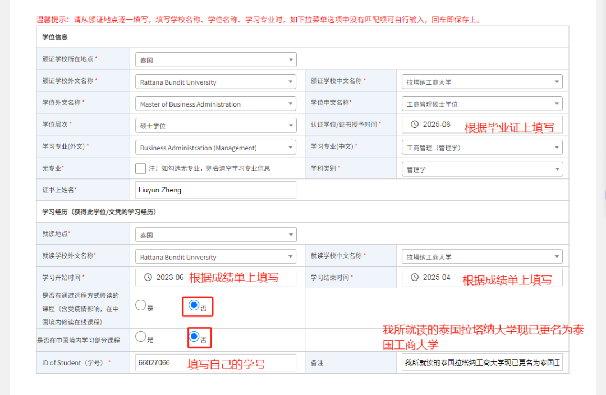The height and width of the screenshot is (395, 606).
Task: Click clock icon in 学习开始时间 field
Action: click(x=148, y=277)
